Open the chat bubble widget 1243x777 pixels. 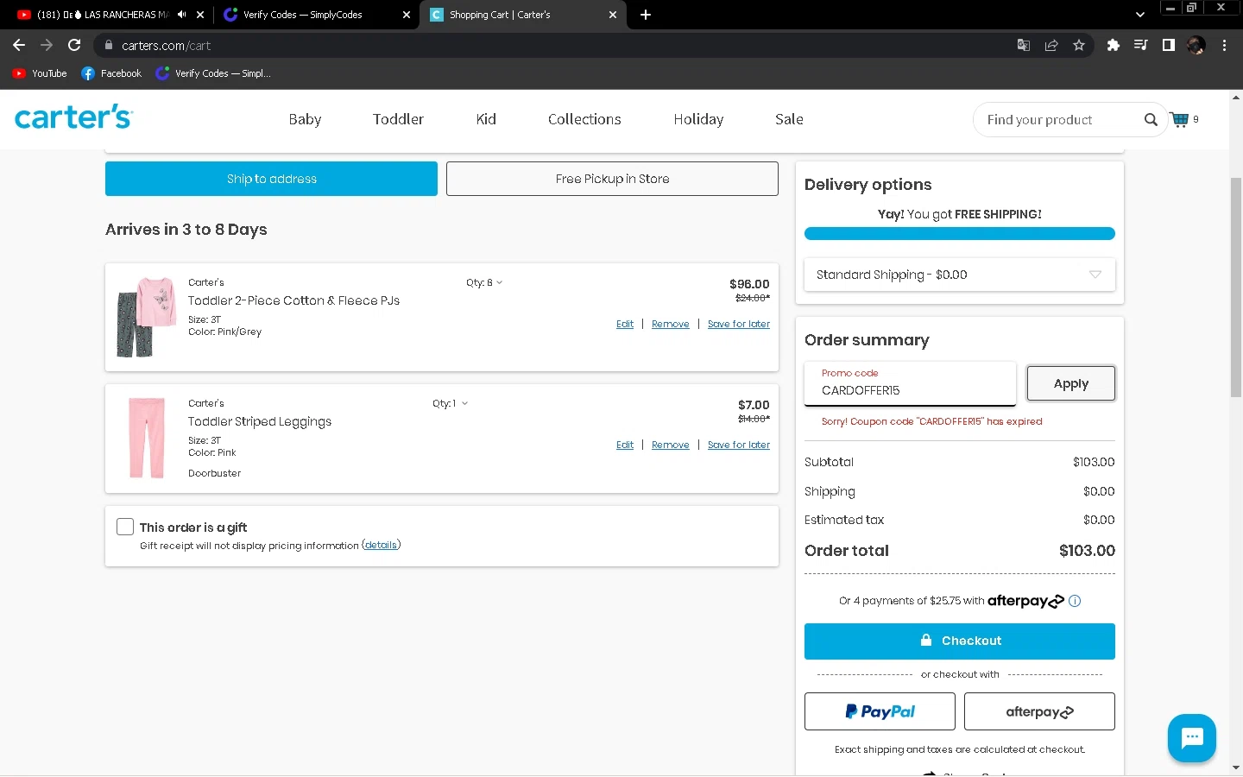pyautogui.click(x=1192, y=738)
